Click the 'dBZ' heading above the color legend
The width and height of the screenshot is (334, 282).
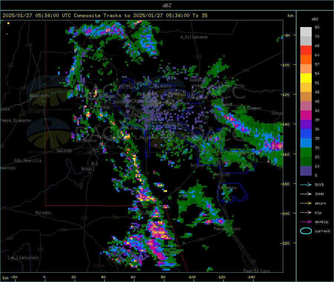pyautogui.click(x=315, y=19)
